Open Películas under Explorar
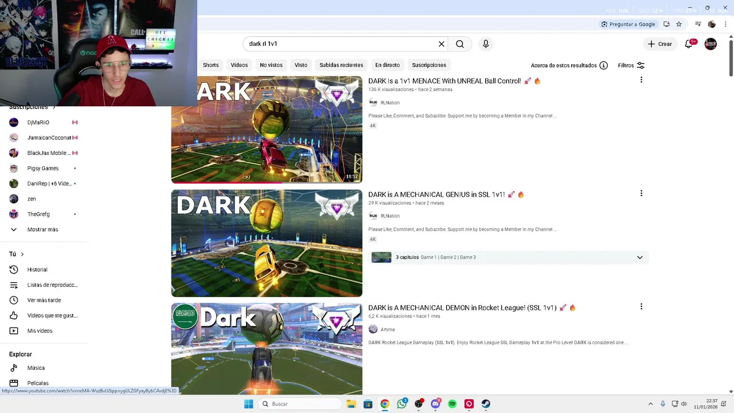This screenshot has height=413, width=734. point(44,383)
